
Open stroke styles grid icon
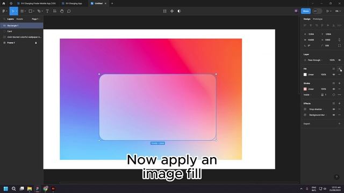[333, 83]
